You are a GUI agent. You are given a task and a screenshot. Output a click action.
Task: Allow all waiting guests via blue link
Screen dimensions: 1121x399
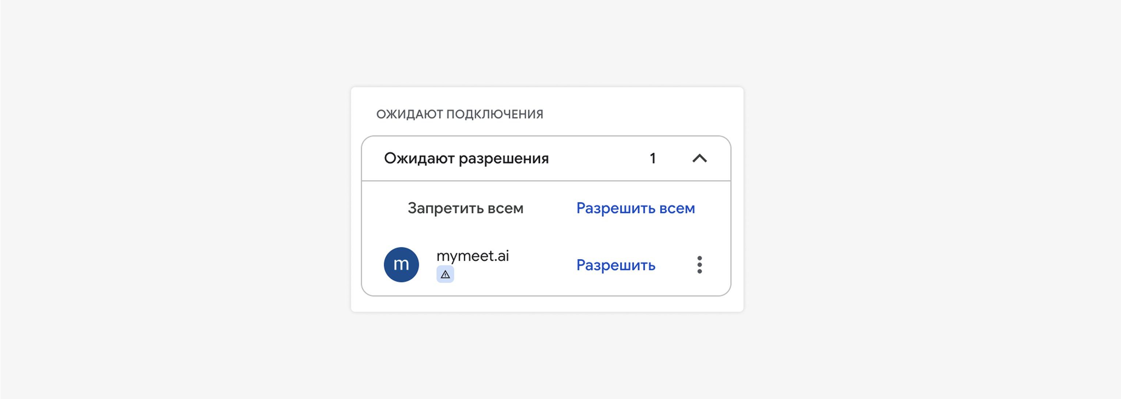tap(635, 208)
